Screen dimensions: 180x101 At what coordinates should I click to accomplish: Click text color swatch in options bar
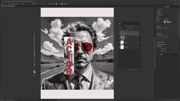click(56, 4)
